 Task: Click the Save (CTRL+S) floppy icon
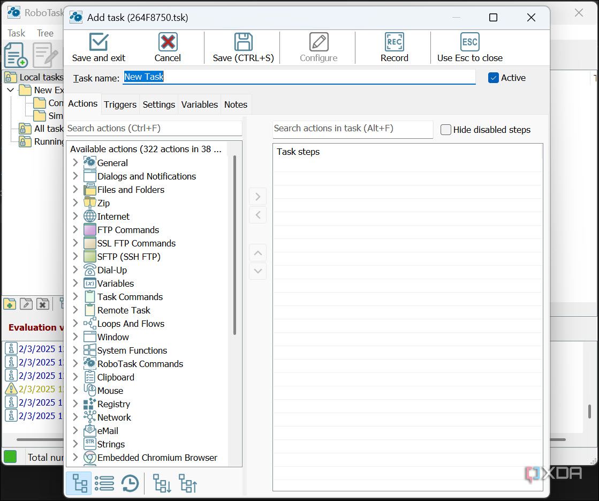pyautogui.click(x=244, y=42)
